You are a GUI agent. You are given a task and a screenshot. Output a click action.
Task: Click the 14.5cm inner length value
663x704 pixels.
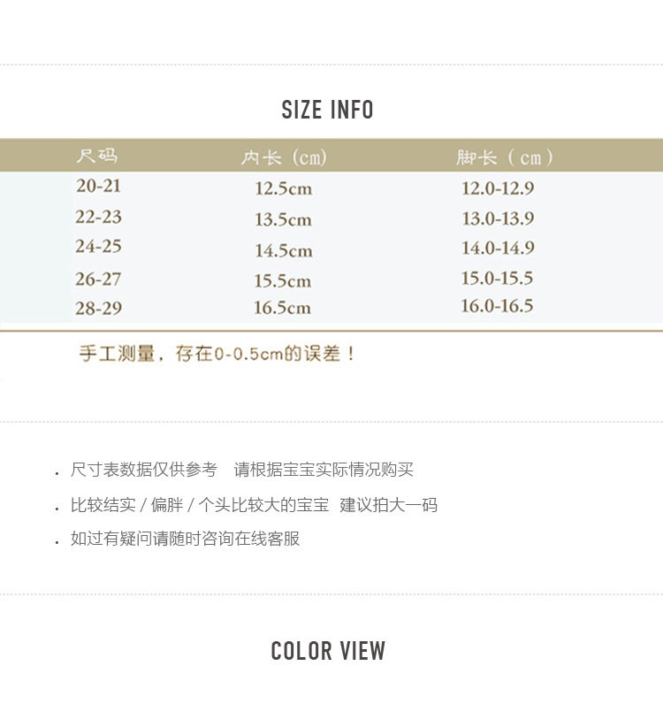[x=283, y=251]
